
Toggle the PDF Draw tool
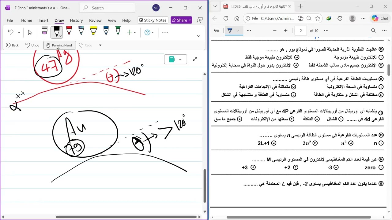tap(230, 30)
